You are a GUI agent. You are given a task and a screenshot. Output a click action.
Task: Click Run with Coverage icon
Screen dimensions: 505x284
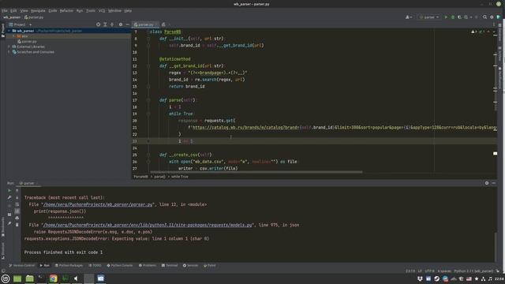pyautogui.click(x=459, y=17)
